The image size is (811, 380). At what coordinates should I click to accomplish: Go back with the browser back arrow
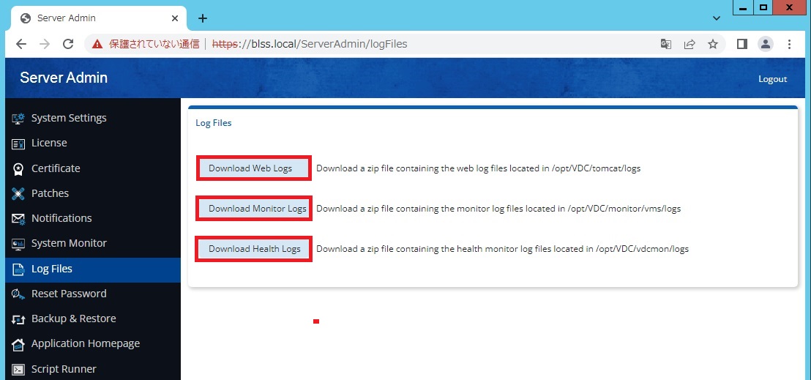click(20, 44)
